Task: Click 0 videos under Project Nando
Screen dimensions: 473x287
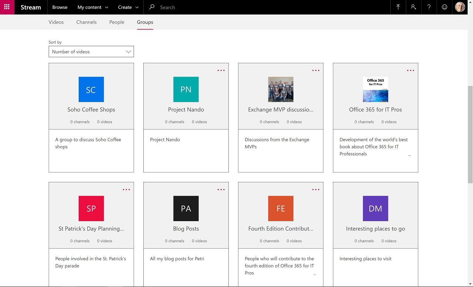Action: click(199, 122)
